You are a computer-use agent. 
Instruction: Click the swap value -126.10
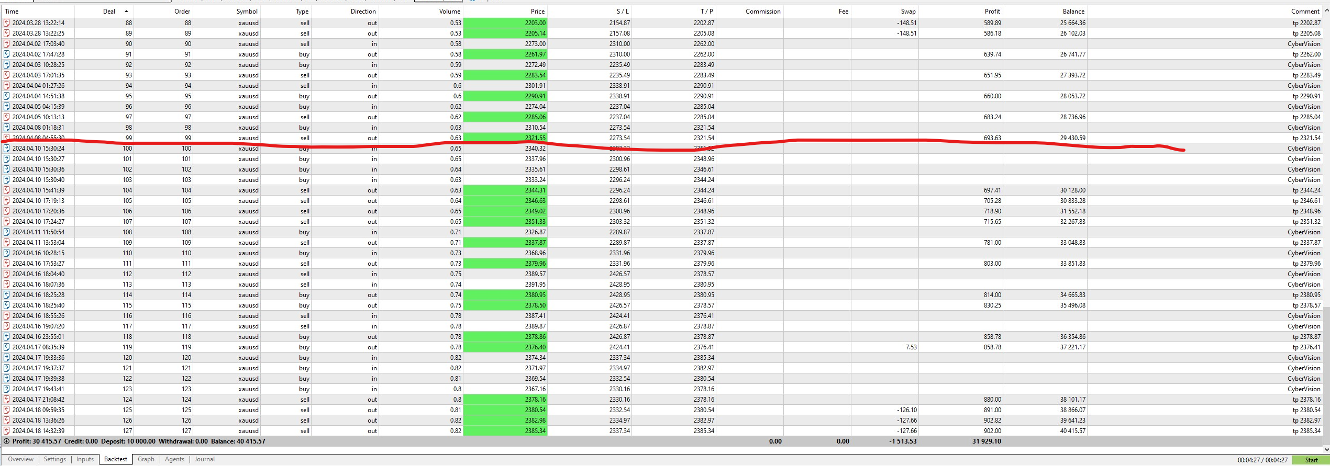click(907, 410)
